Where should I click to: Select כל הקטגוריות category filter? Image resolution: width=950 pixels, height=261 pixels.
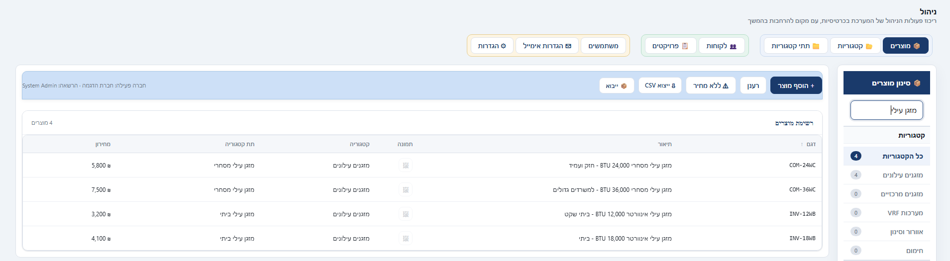pos(887,156)
